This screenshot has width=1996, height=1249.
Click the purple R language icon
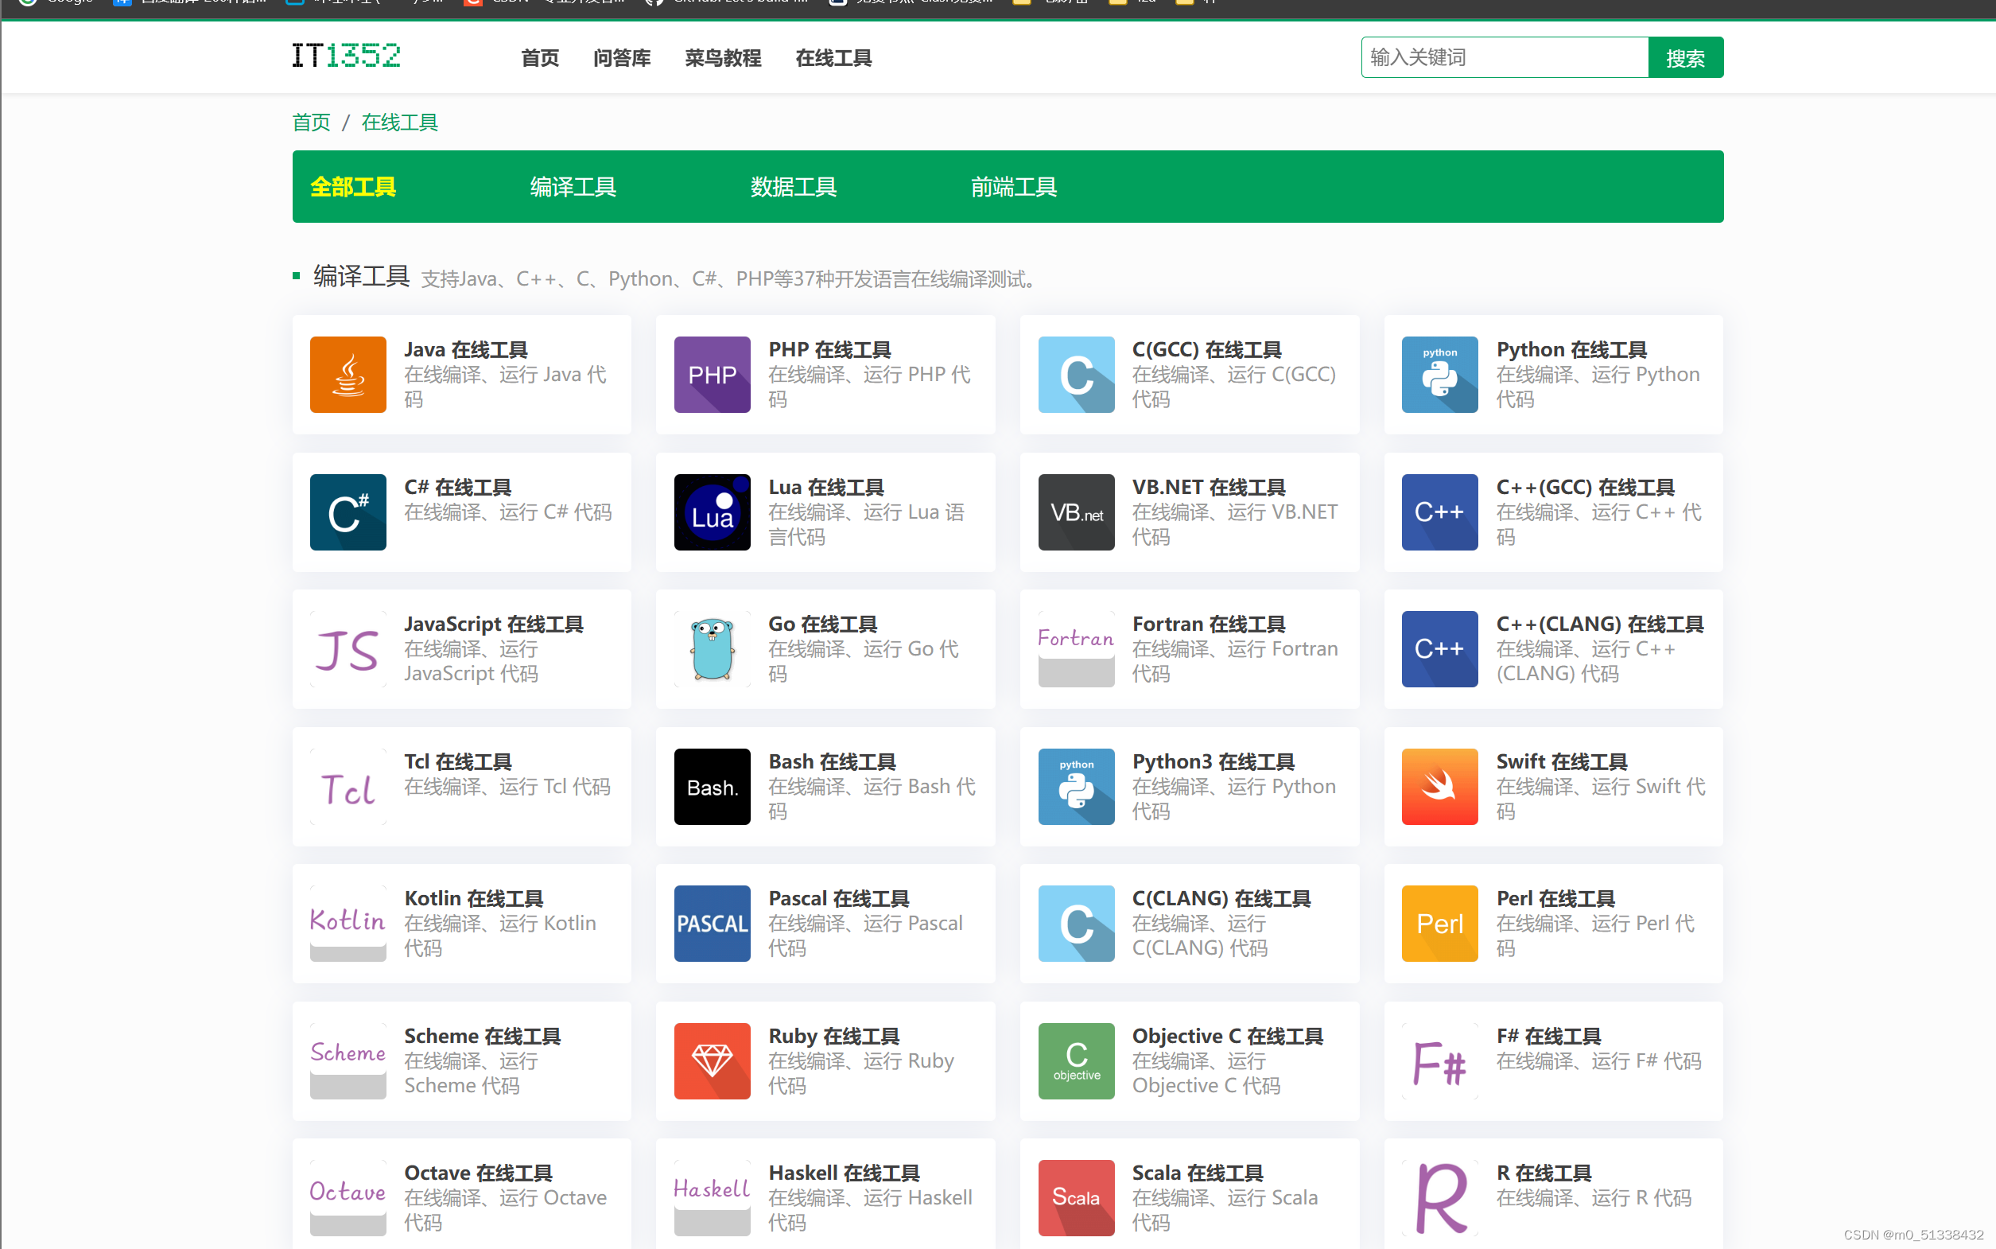click(x=1439, y=1199)
